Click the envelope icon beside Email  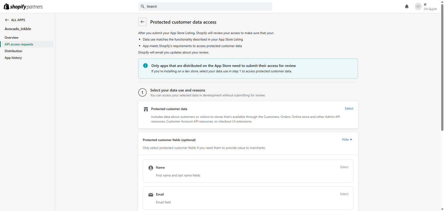[151, 195]
